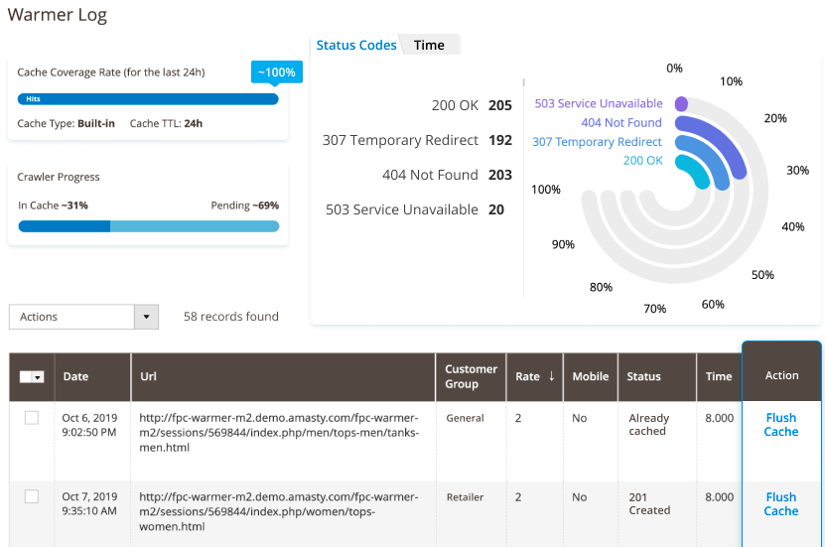Image resolution: width=825 pixels, height=547 pixels.
Task: Toggle the select-all header checkbox
Action: click(x=27, y=377)
